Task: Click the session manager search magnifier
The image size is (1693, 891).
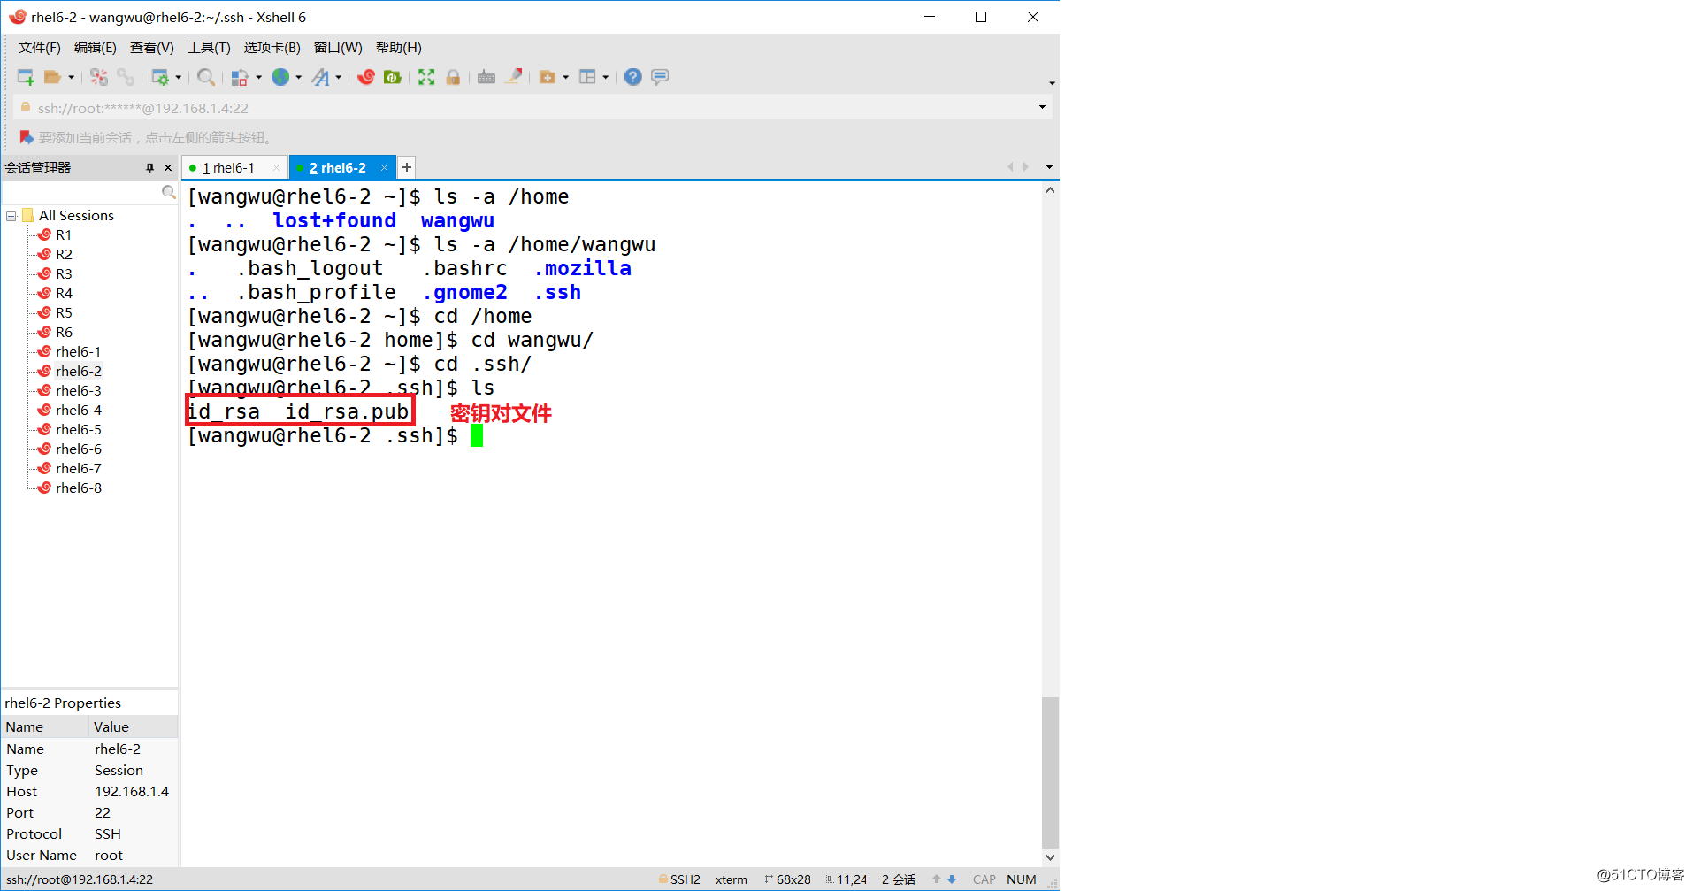Action: point(169,192)
